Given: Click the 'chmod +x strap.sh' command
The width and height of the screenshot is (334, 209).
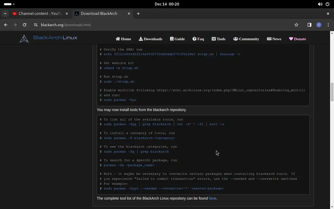Looking at the screenshot, I should coord(121,68).
